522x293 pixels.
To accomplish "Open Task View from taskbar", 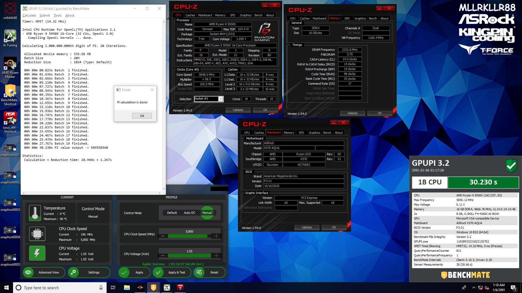I will click(113, 288).
